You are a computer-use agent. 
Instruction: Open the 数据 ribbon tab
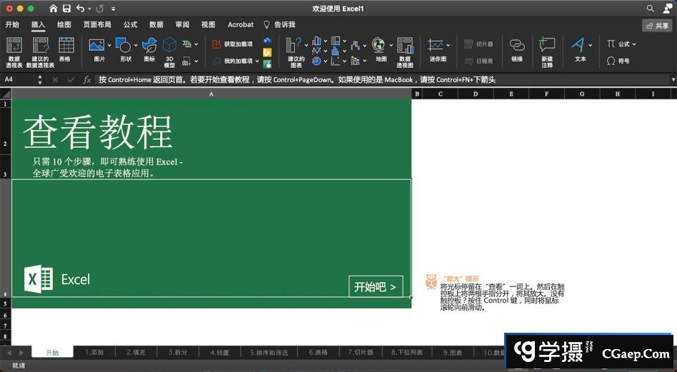(x=156, y=24)
